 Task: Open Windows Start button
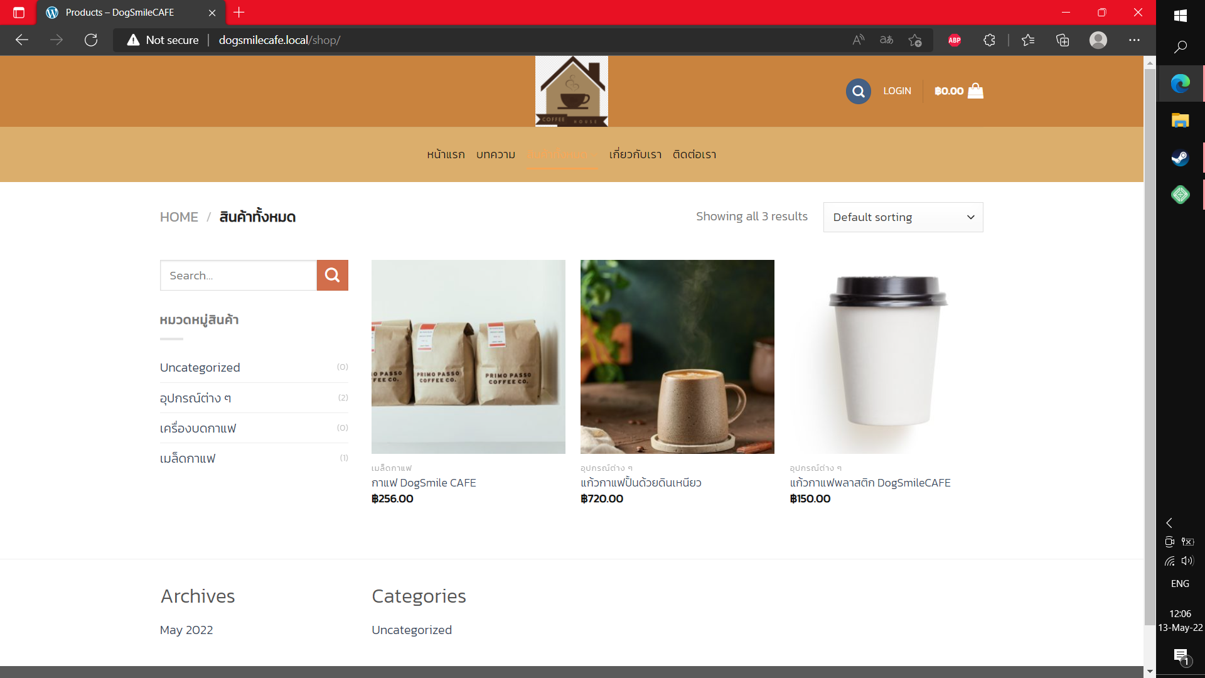point(1180,16)
